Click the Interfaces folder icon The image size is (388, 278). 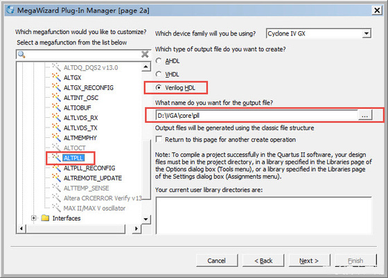point(45,218)
